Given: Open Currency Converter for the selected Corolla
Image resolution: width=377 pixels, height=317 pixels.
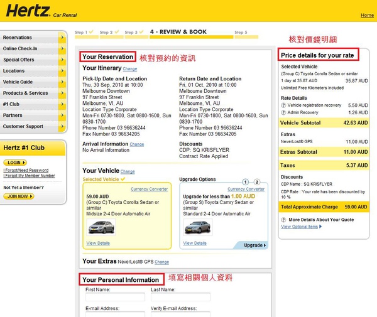Looking at the screenshot, I should coord(150,189).
